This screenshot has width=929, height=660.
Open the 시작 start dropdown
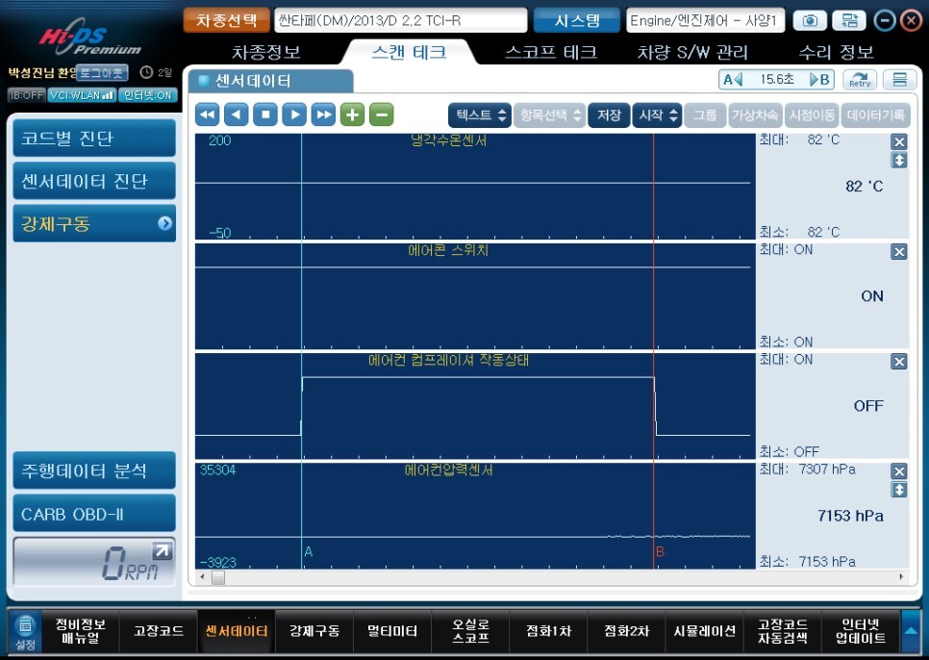coord(657,114)
